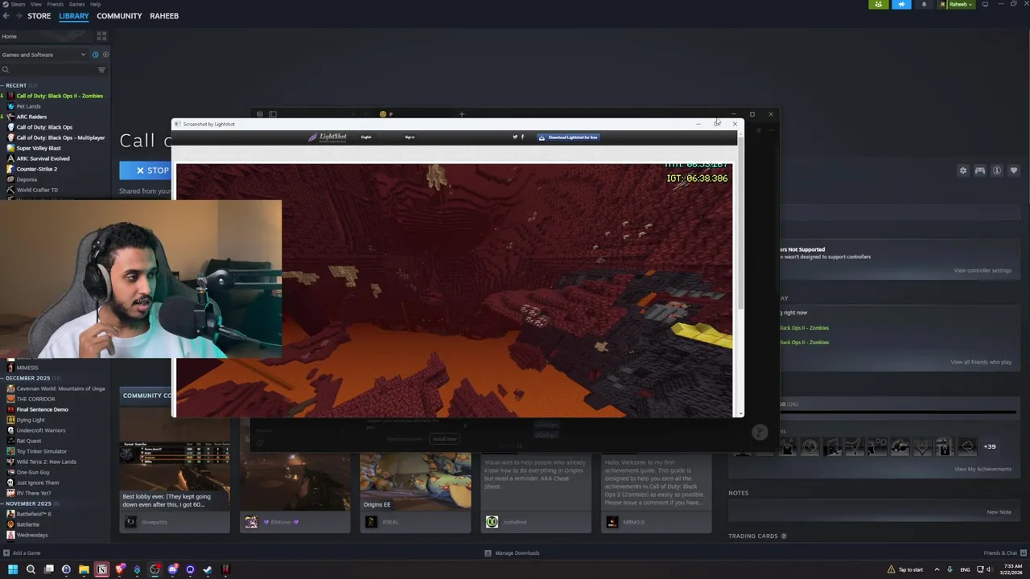Expand the Games and Software filter dropdown
The width and height of the screenshot is (1030, 579).
click(x=44, y=55)
